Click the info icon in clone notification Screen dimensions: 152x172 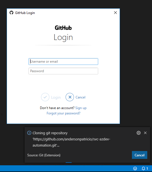29,133
